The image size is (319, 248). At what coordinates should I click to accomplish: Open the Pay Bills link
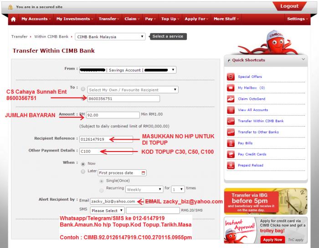coord(245,143)
